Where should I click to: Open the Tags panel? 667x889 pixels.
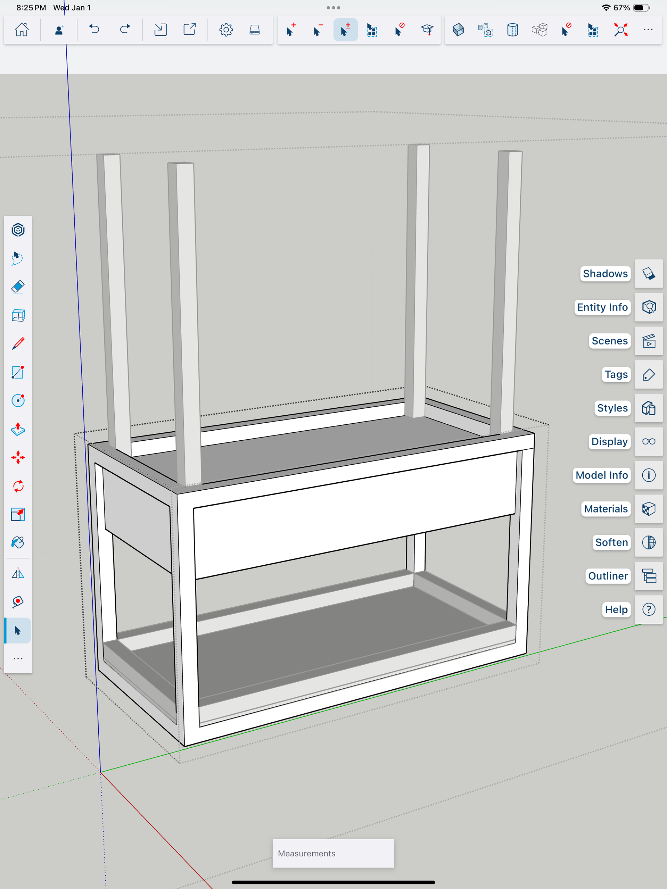pos(649,375)
